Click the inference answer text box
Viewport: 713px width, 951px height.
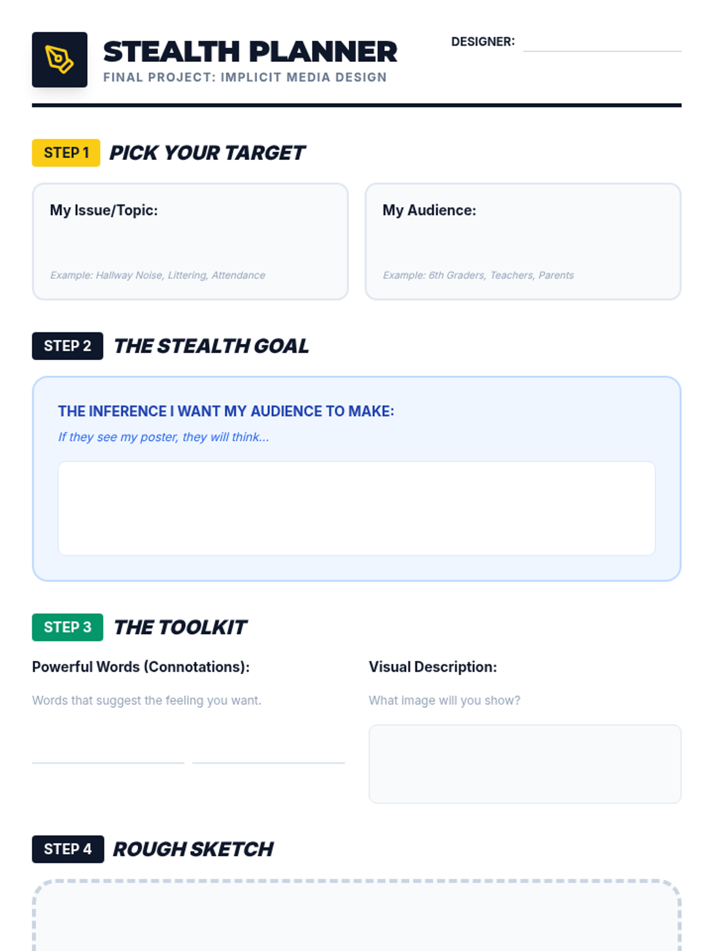[356, 508]
